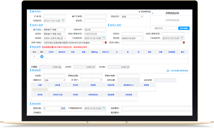Expand fee details via 点击展开费用信息
This screenshot has width=214, height=128.
pyautogui.click(x=177, y=71)
